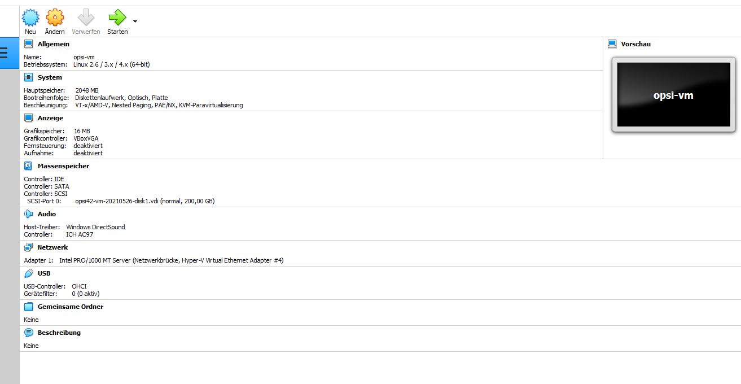Start the VM with green Starten arrow
Screen dimensions: 741x384
117,18
